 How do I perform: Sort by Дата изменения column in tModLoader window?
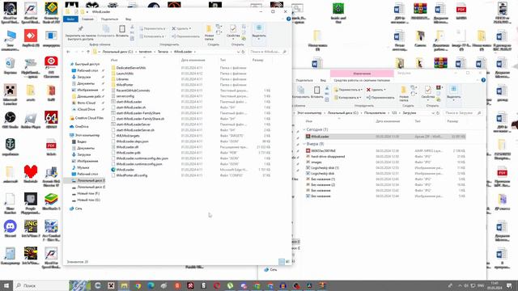(193, 61)
